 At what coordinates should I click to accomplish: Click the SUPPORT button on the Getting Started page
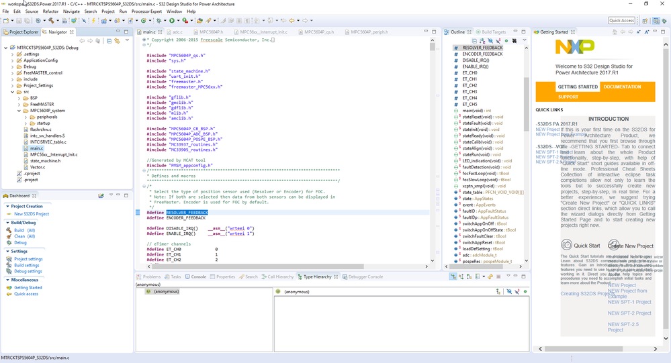point(568,97)
